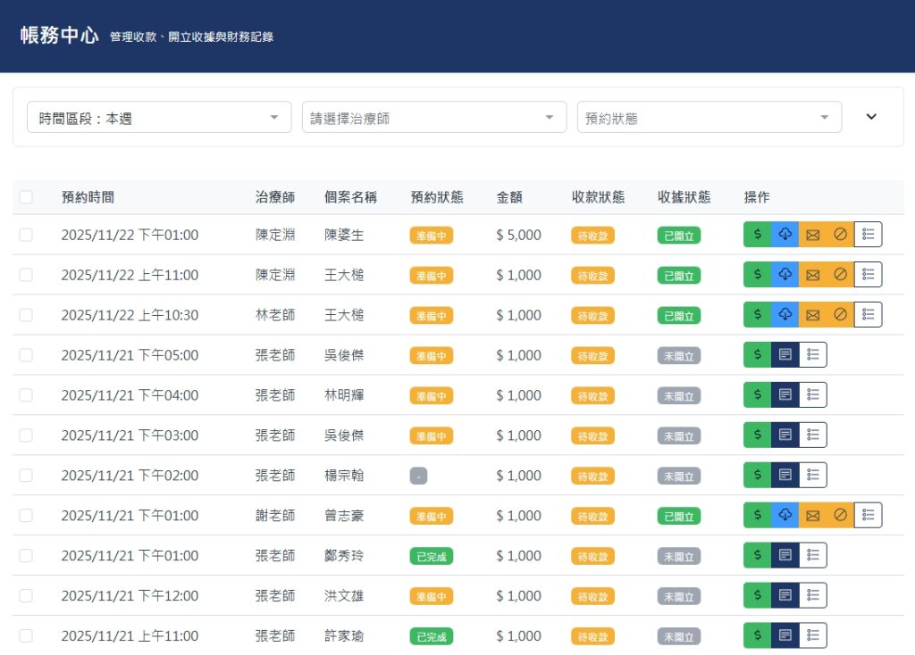Open the 預約狀態 filter dropdown

709,118
